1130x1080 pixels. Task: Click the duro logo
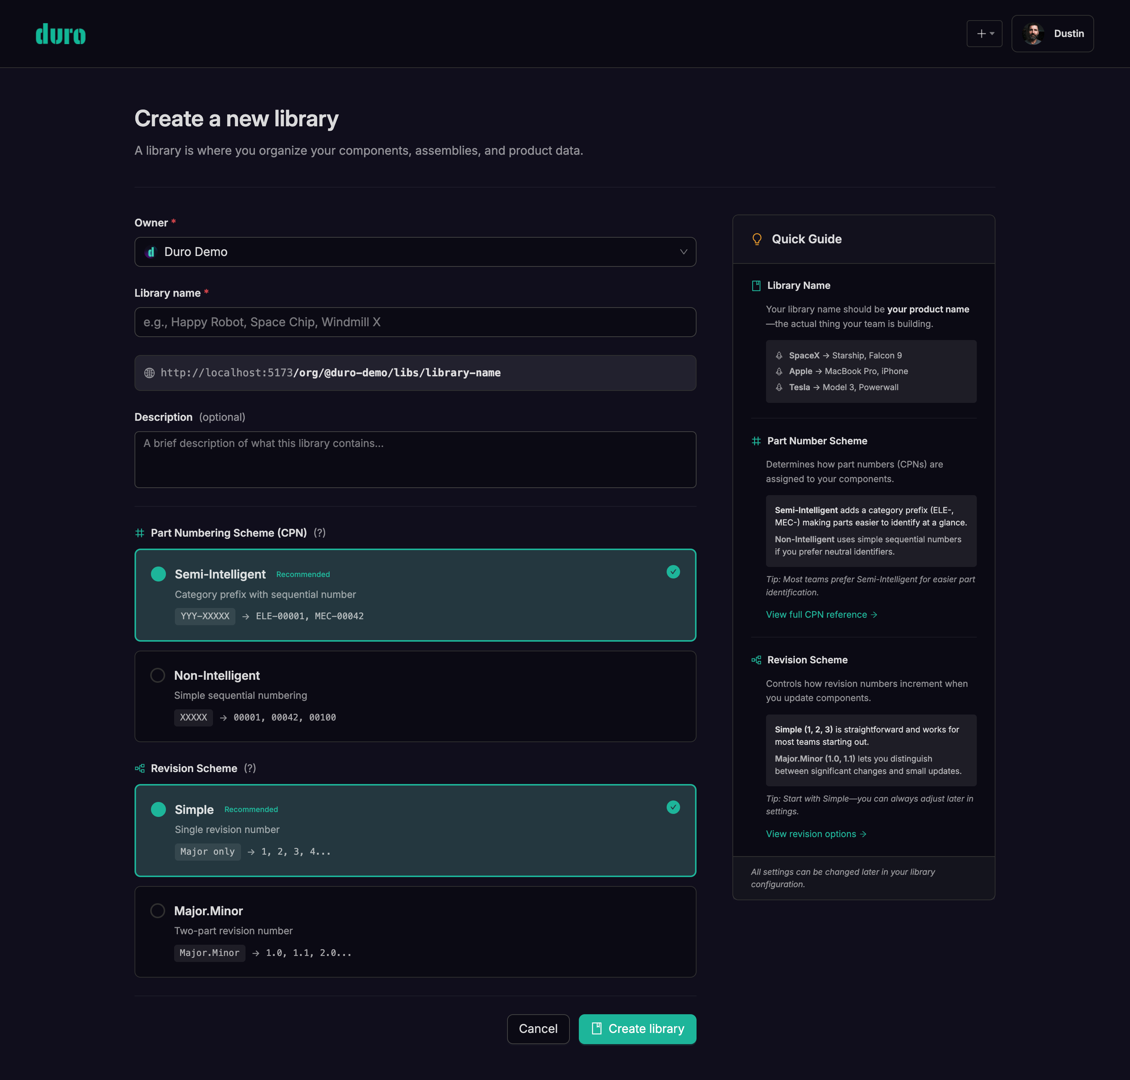click(x=61, y=34)
